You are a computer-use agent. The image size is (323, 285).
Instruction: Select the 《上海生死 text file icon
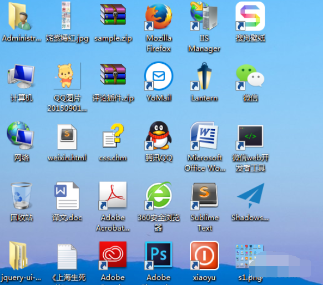(x=67, y=256)
